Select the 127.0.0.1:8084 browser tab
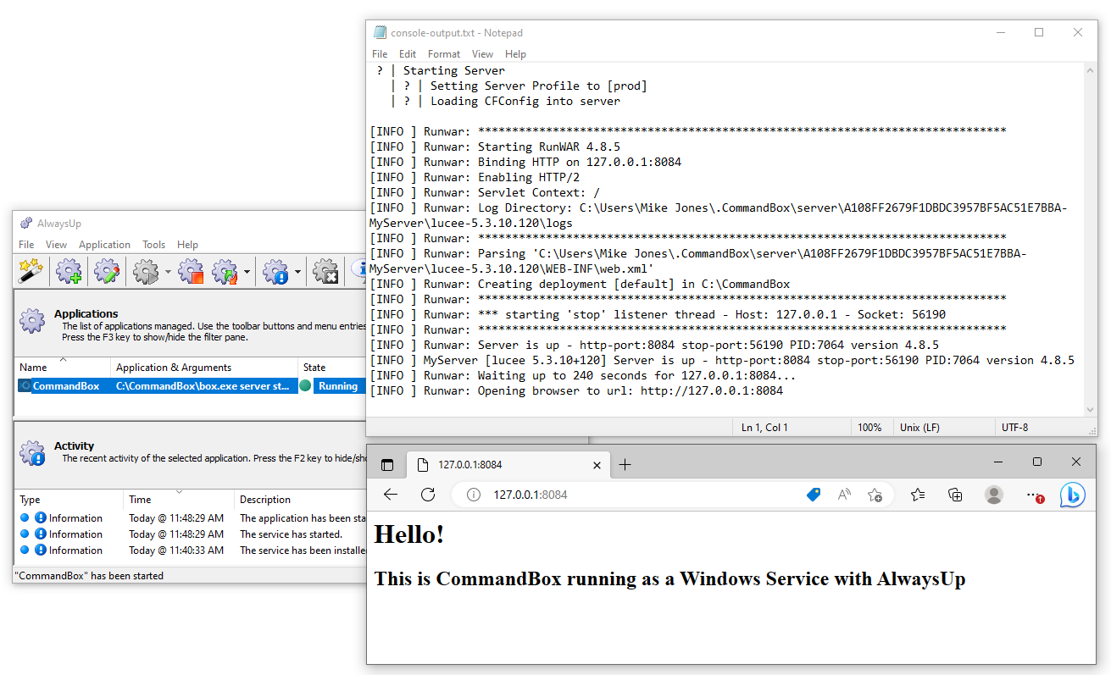 508,465
